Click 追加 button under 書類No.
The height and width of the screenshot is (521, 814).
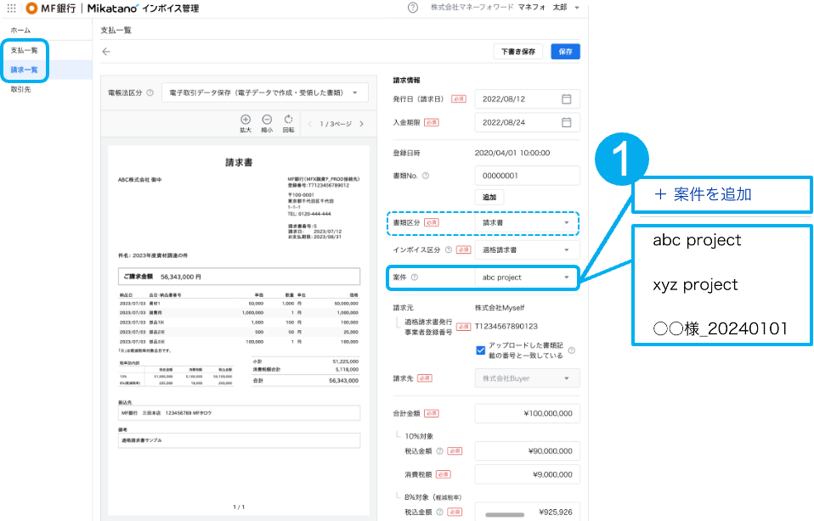[488, 197]
